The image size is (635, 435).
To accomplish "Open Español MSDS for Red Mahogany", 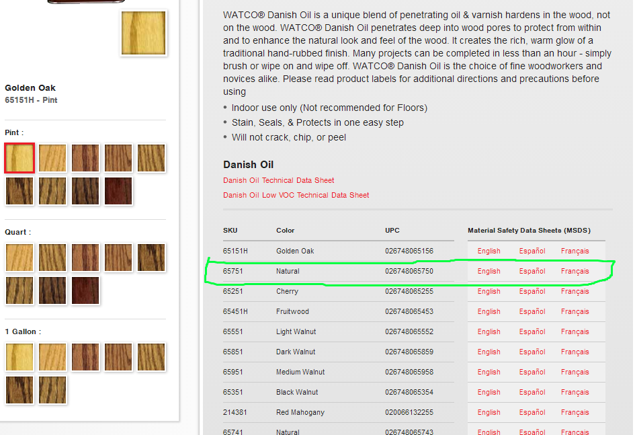I will [532, 412].
